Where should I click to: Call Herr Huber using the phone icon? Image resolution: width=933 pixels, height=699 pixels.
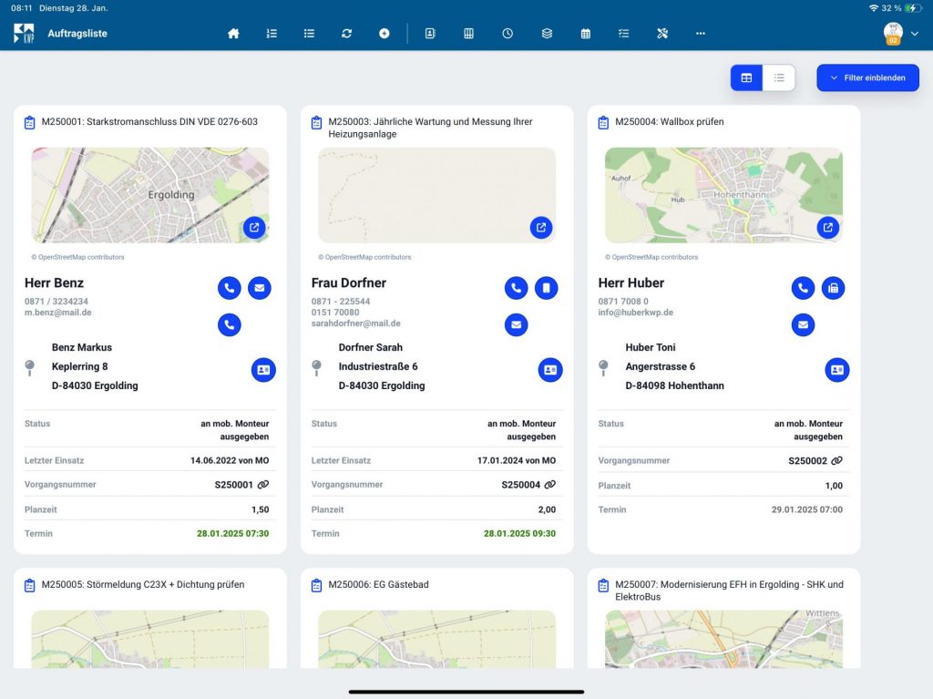803,288
